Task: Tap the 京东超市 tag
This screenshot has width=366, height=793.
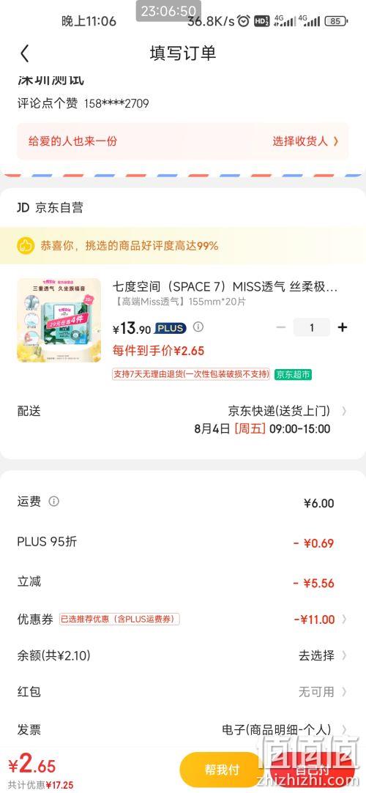Action: [x=294, y=375]
